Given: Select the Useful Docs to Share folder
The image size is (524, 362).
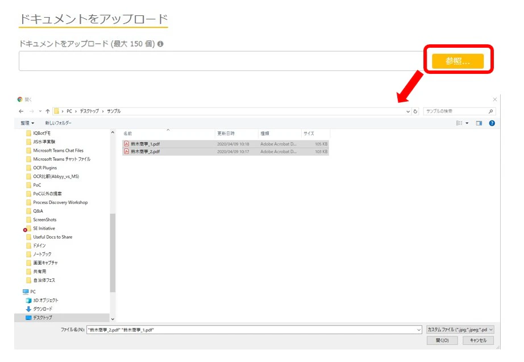Looking at the screenshot, I should click(52, 238).
